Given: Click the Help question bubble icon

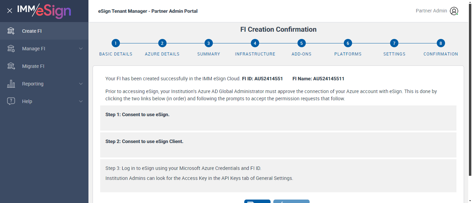Looking at the screenshot, I should click(11, 101).
